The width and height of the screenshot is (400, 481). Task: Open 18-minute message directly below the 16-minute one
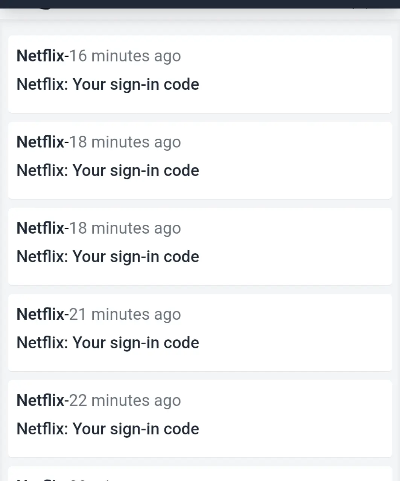click(x=200, y=160)
